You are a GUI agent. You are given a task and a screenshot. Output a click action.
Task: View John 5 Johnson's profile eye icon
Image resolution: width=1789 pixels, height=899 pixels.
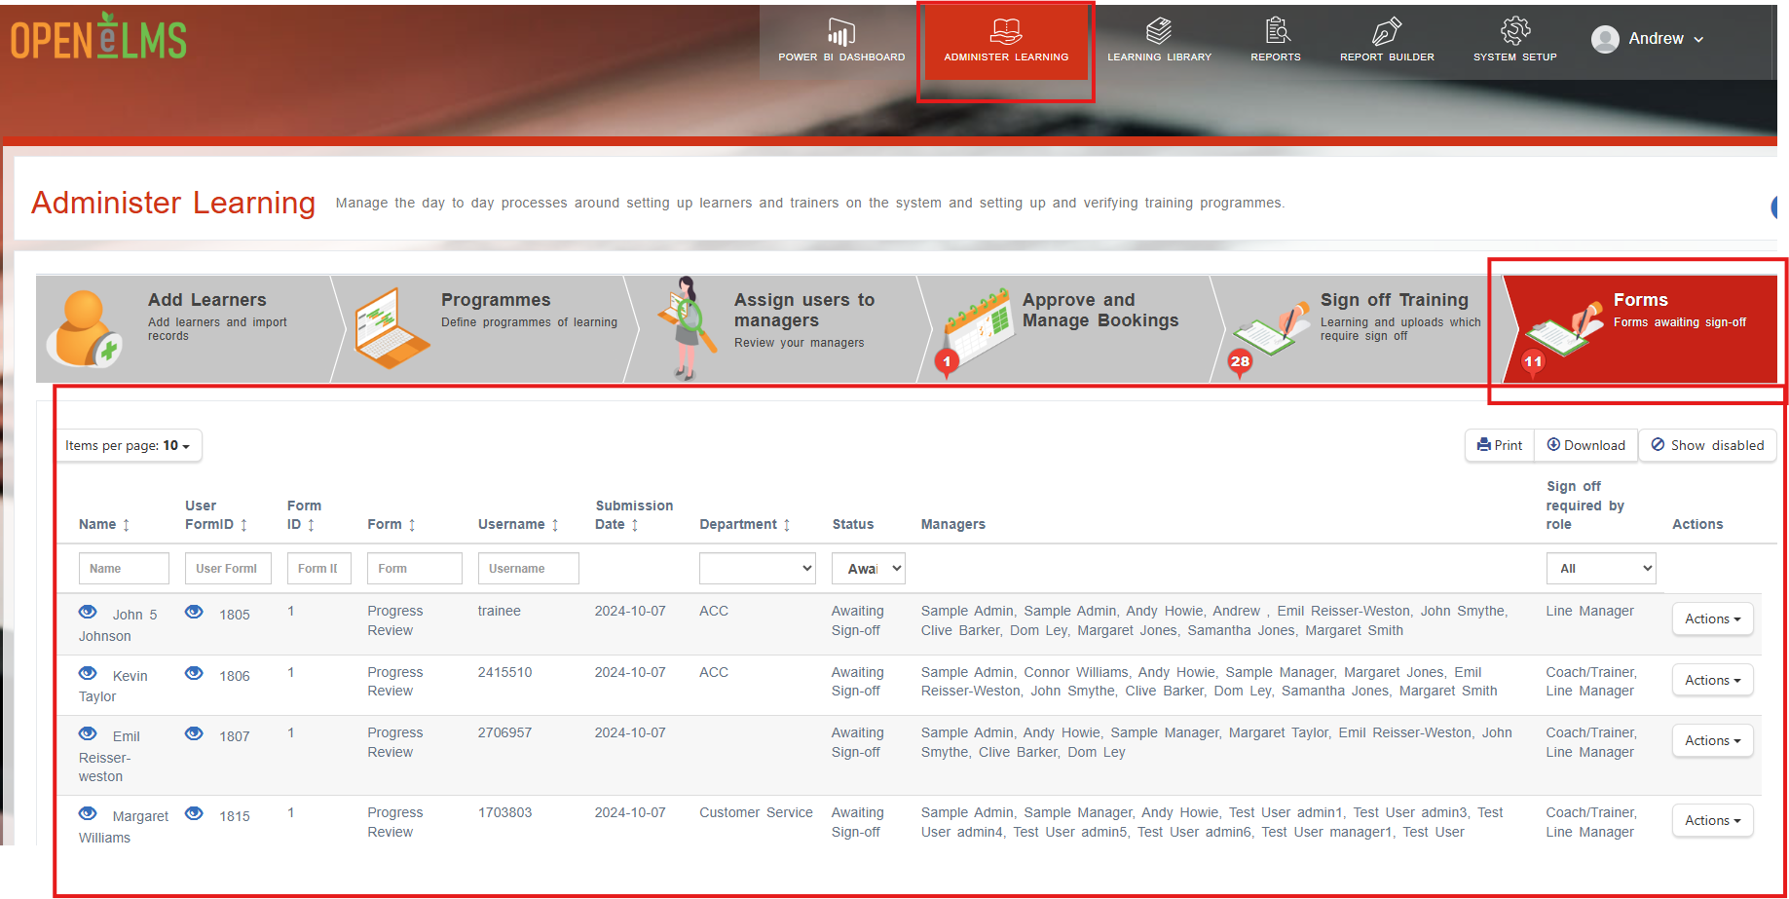(x=88, y=612)
